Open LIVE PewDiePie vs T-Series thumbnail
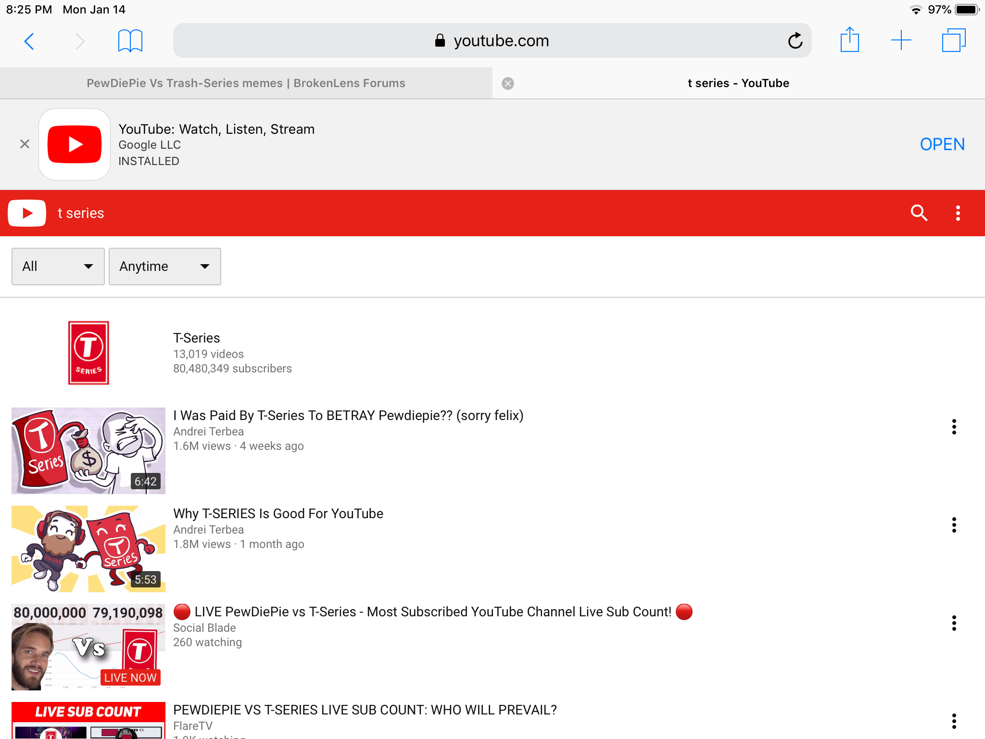 88,647
